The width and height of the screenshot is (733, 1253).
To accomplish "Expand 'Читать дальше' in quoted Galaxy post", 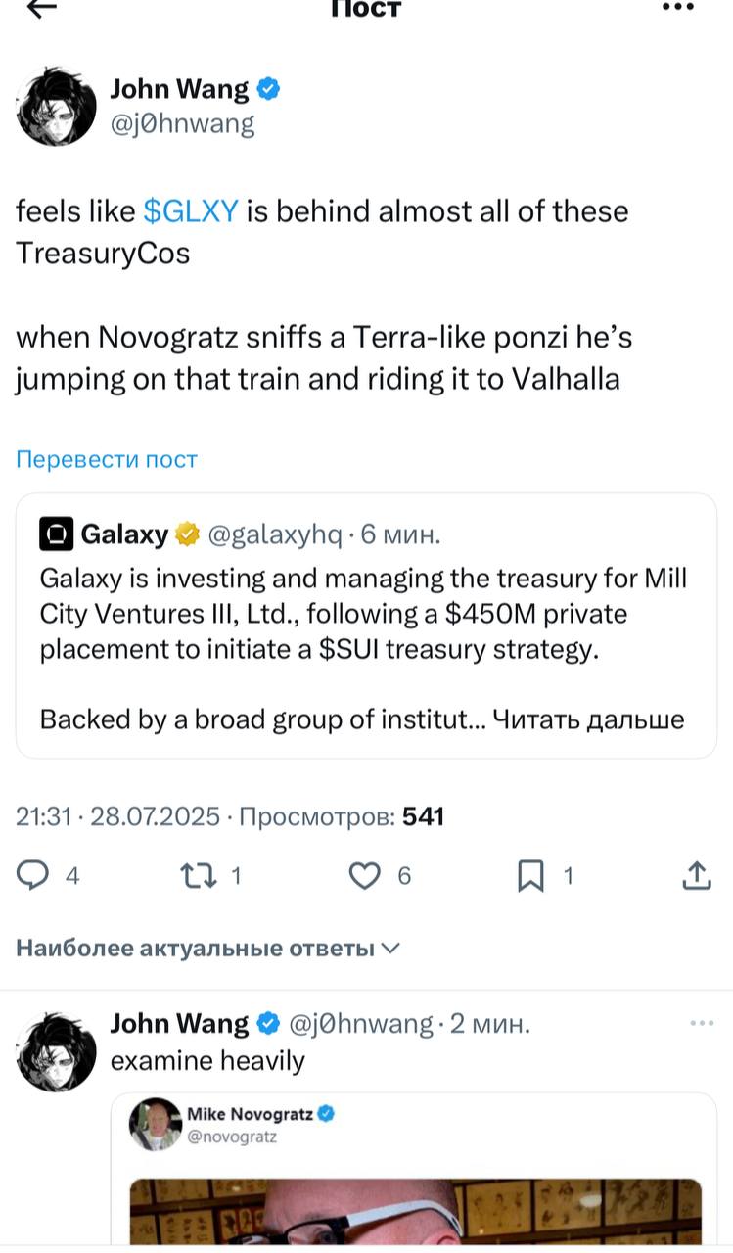I will [x=587, y=719].
